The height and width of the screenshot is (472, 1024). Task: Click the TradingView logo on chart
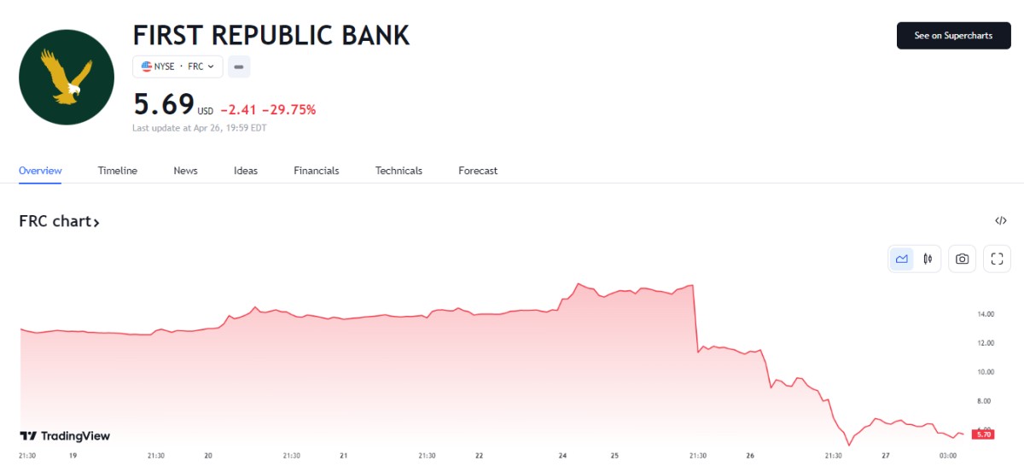(65, 436)
